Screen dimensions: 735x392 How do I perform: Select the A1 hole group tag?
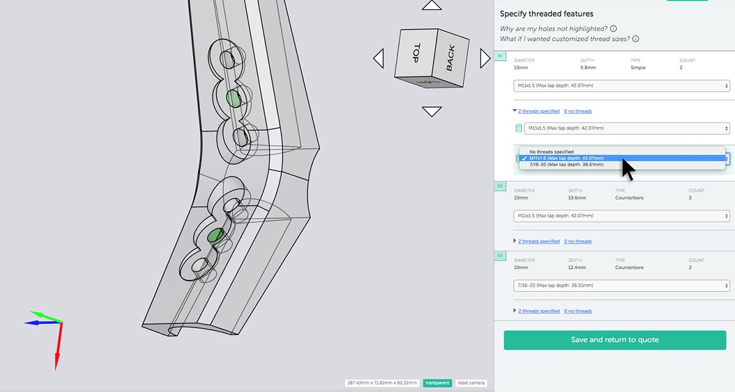click(x=500, y=56)
